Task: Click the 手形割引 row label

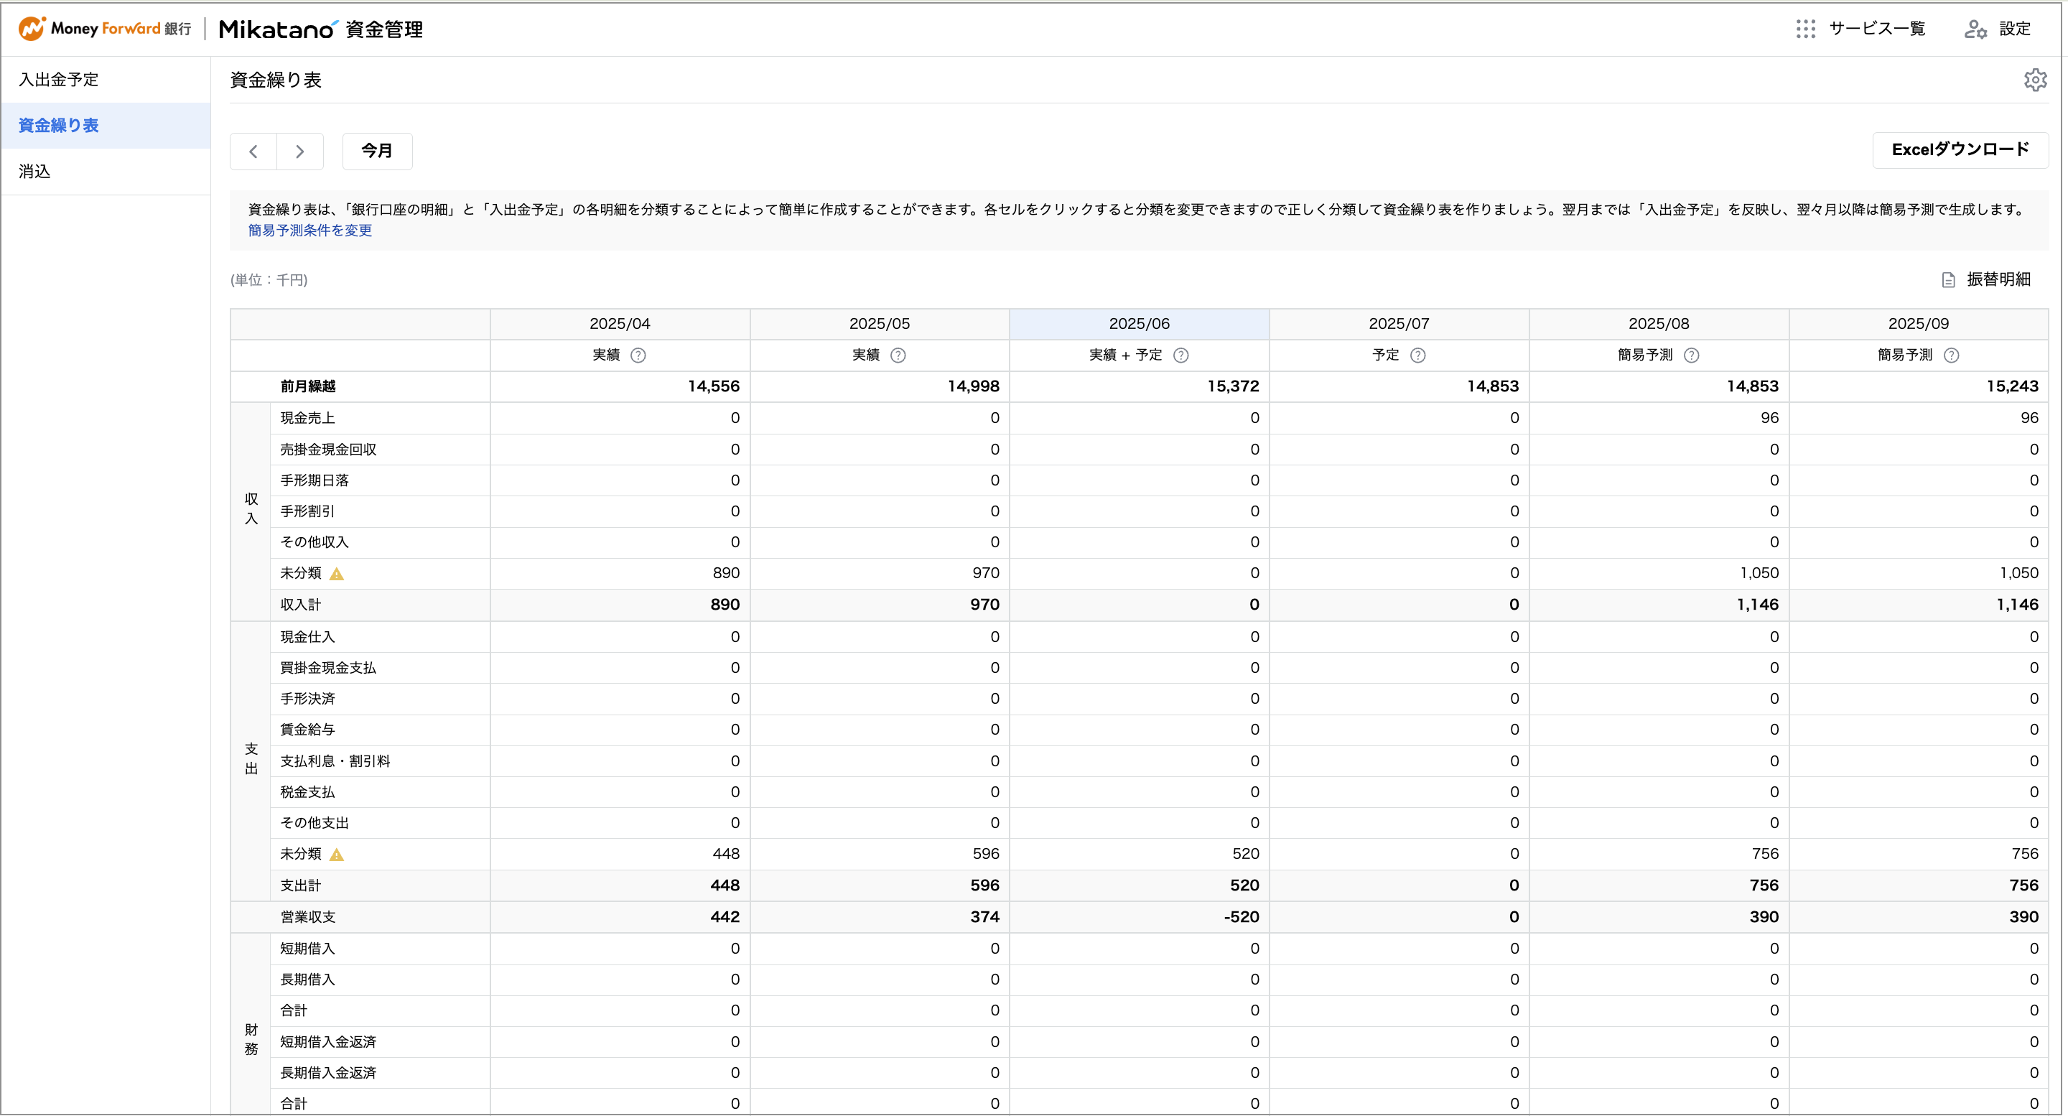Action: 307,511
